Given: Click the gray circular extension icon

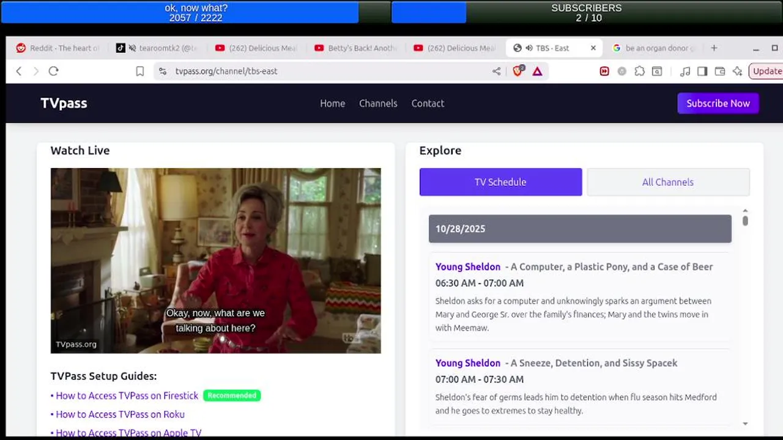Looking at the screenshot, I should (622, 71).
